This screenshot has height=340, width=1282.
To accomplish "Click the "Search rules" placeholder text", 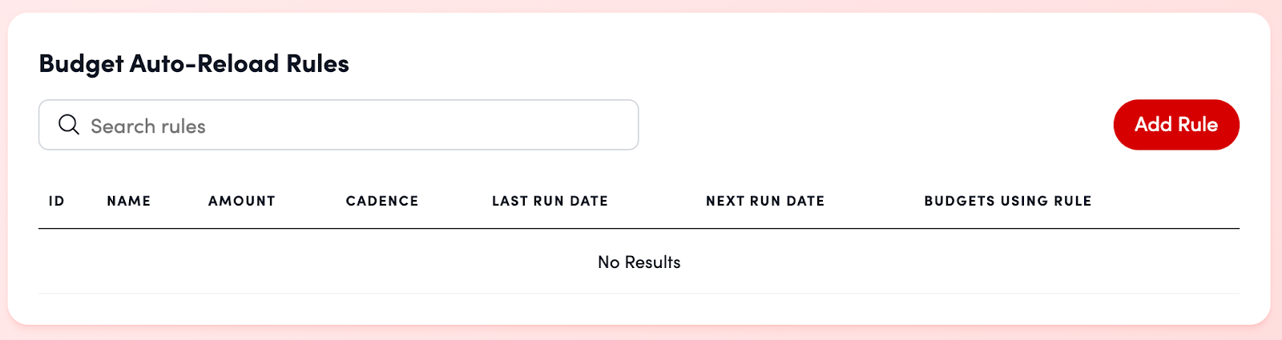I will click(148, 126).
